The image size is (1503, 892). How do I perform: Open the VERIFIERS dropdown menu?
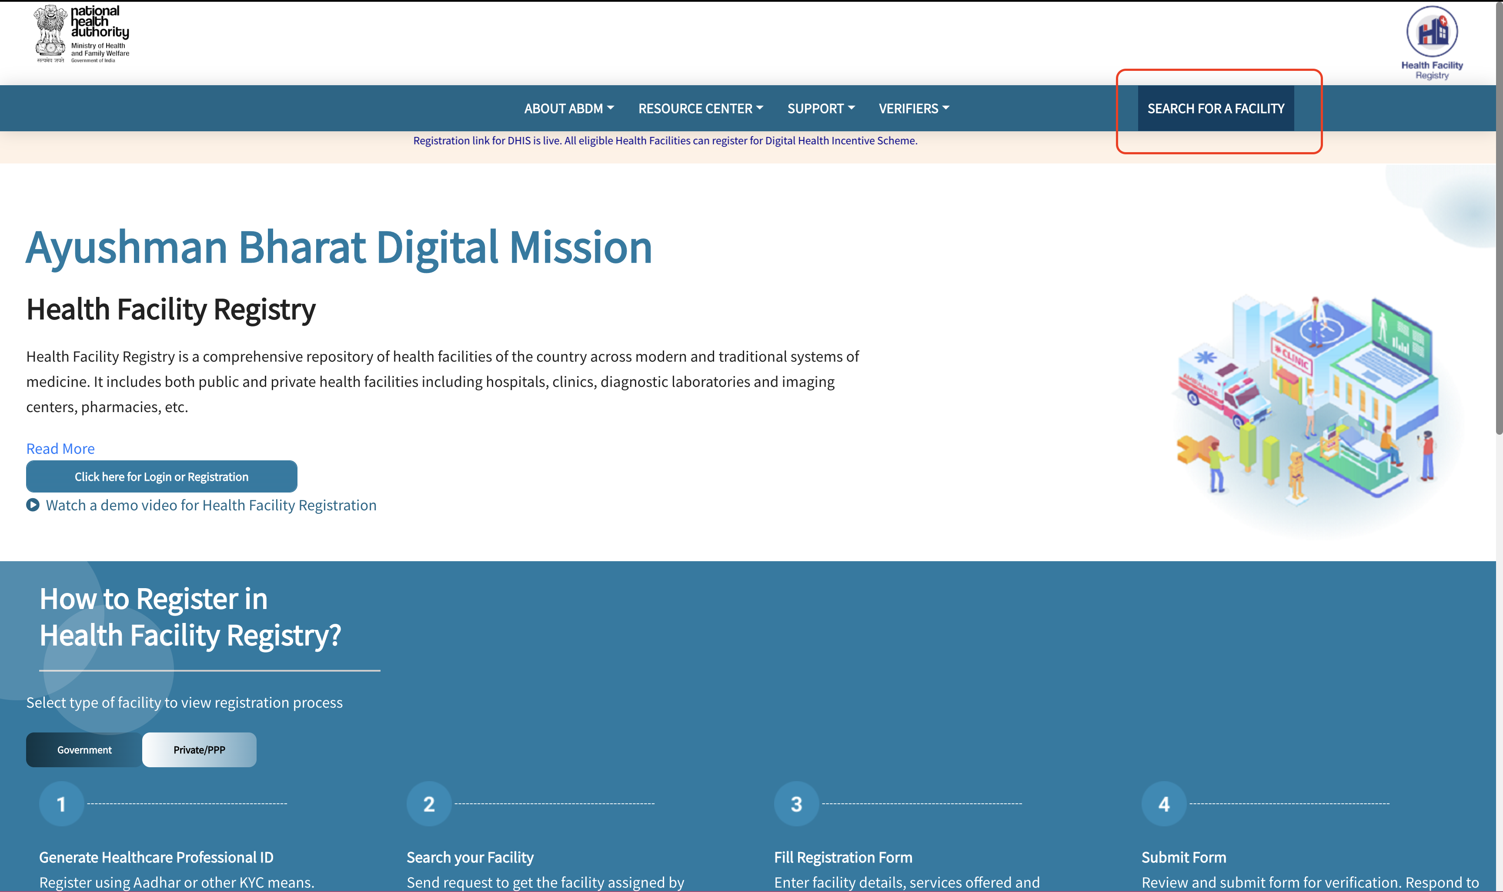(x=913, y=107)
